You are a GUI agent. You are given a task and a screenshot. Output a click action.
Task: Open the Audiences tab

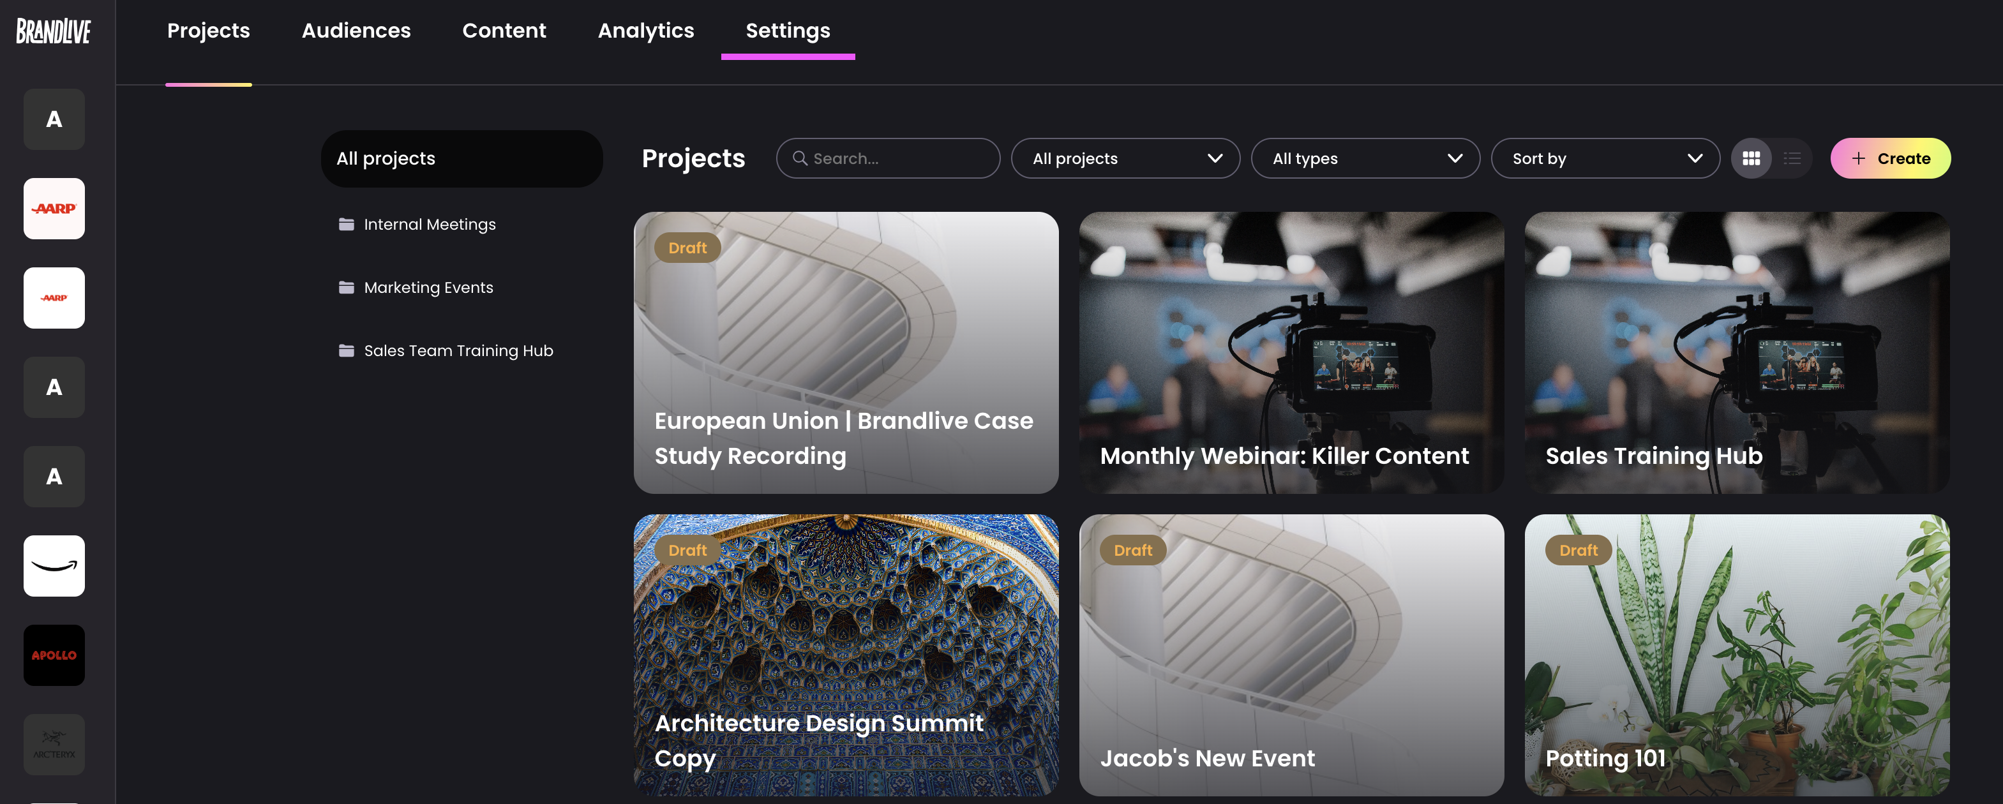coord(356,31)
